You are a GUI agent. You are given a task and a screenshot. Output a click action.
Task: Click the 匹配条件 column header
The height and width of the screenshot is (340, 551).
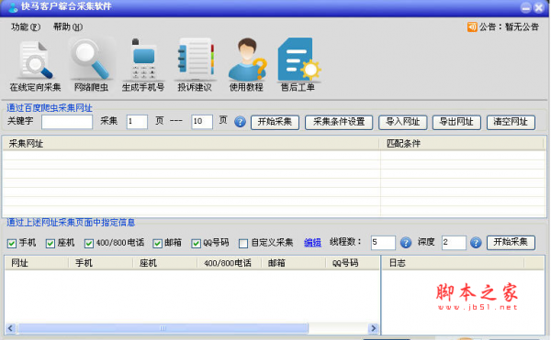pyautogui.click(x=462, y=143)
